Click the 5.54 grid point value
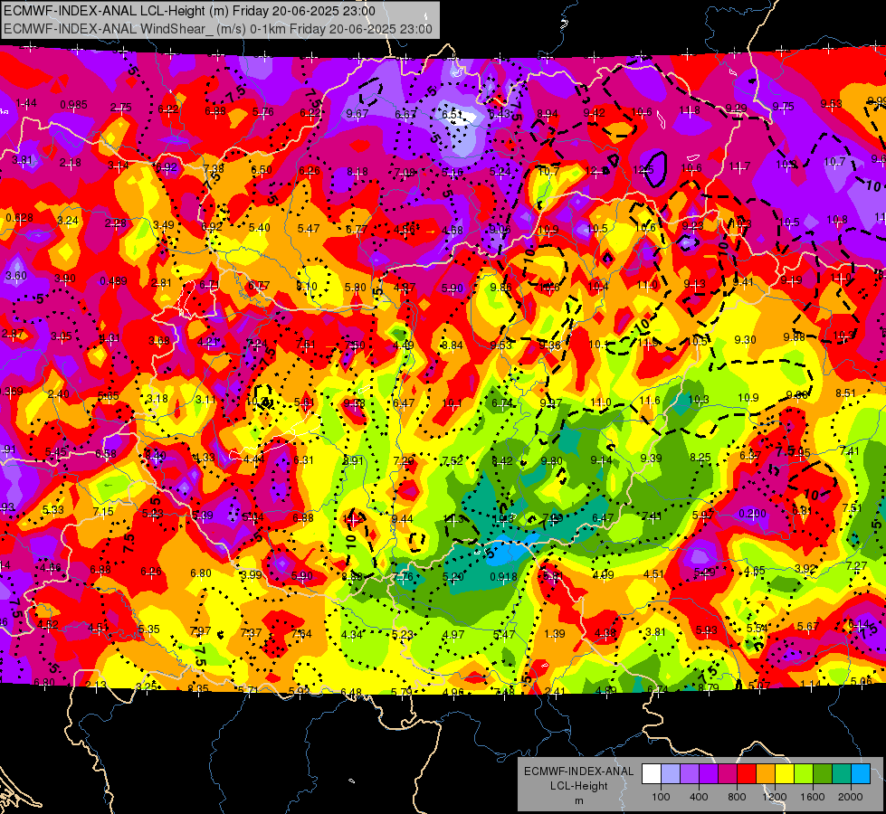This screenshot has width=886, height=814. click(757, 629)
